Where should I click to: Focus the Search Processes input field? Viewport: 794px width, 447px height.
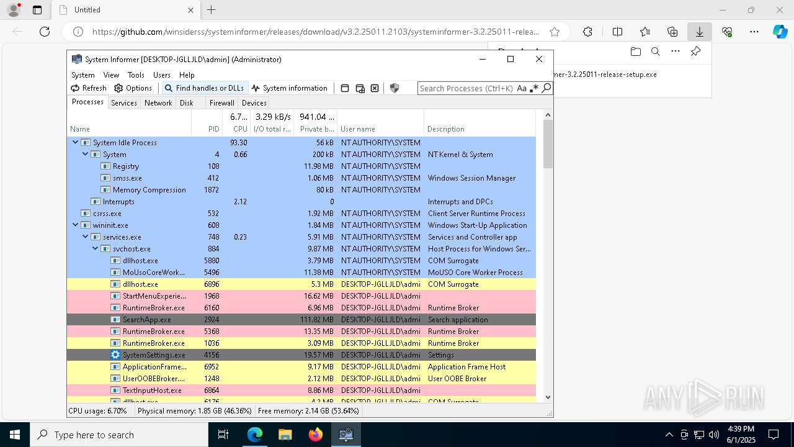click(466, 88)
